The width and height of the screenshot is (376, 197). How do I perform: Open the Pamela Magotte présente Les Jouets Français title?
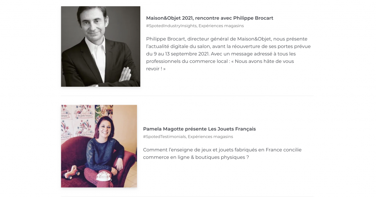tap(199, 129)
